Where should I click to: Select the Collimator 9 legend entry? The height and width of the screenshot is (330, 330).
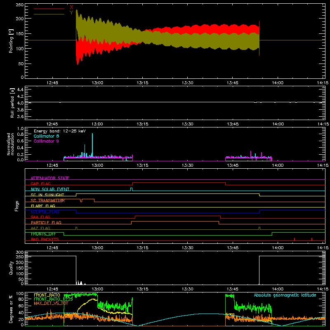coord(46,141)
